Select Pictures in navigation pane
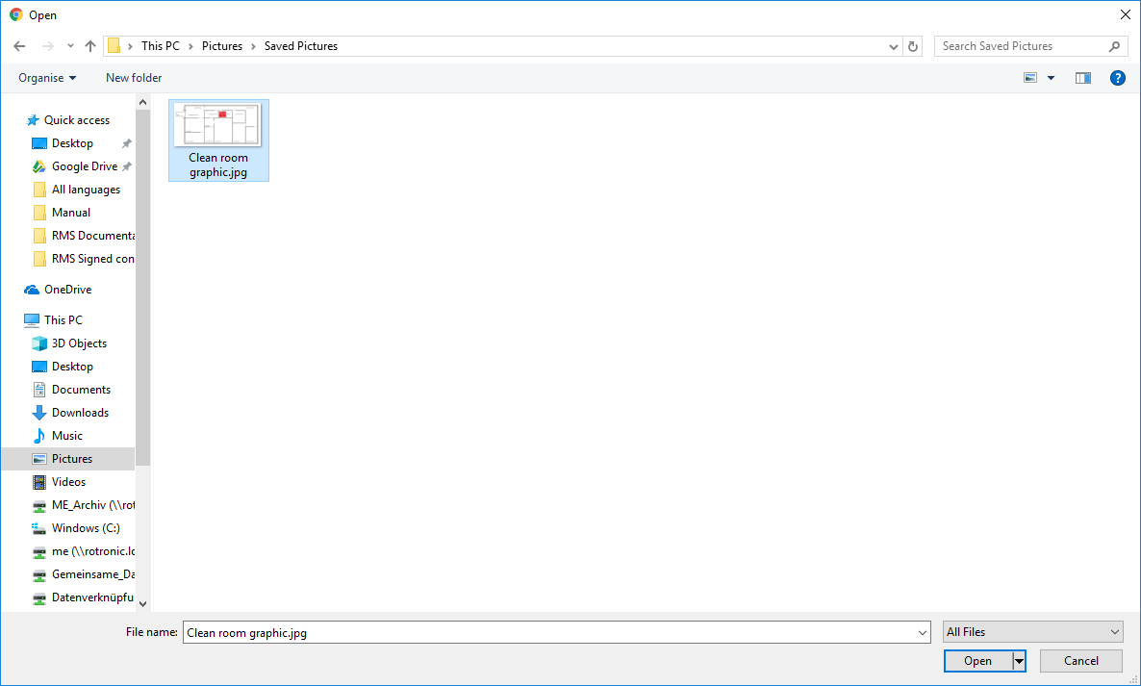This screenshot has width=1141, height=686. [68, 459]
